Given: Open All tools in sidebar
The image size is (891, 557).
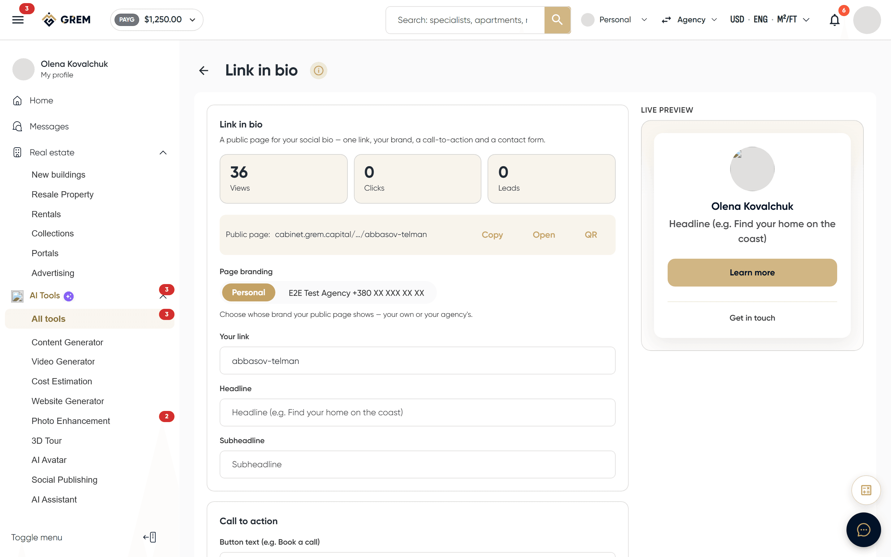Looking at the screenshot, I should pyautogui.click(x=89, y=319).
